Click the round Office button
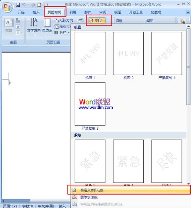Screen dimensions: 191x208 7,7
